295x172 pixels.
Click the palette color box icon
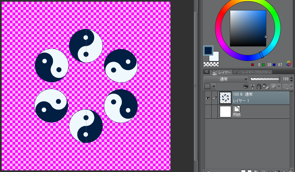[x=207, y=86]
